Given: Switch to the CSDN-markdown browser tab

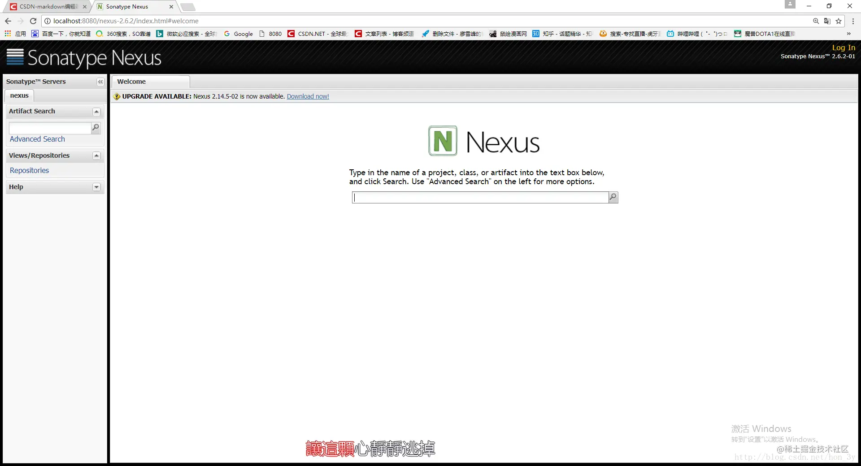Looking at the screenshot, I should (x=47, y=7).
